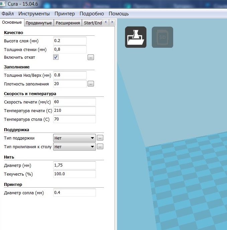Toggle the Включить откат checkbox
Screen dimensions: 227x230
point(56,57)
